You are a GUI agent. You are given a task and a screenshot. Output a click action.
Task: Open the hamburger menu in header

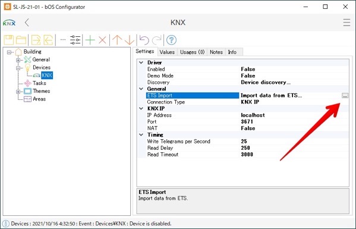(x=346, y=23)
